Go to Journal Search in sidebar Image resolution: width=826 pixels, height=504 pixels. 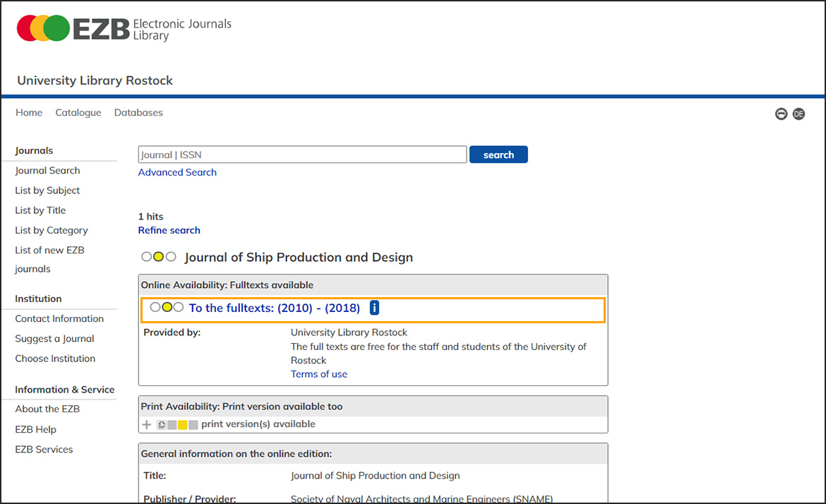point(47,171)
